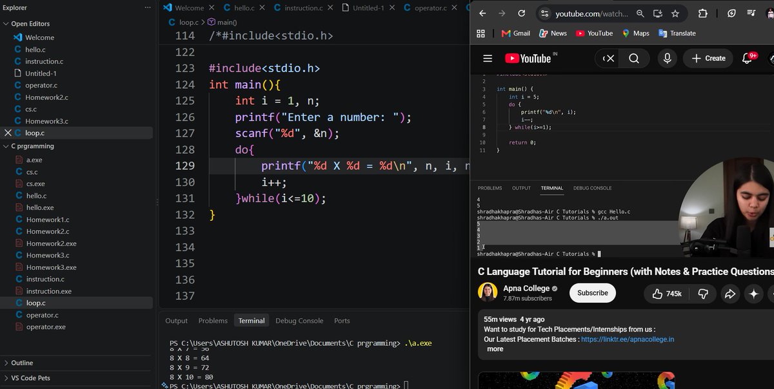Close loop.c in Open Editors list
Screen dimensions: 774x389
pyautogui.click(x=8, y=133)
